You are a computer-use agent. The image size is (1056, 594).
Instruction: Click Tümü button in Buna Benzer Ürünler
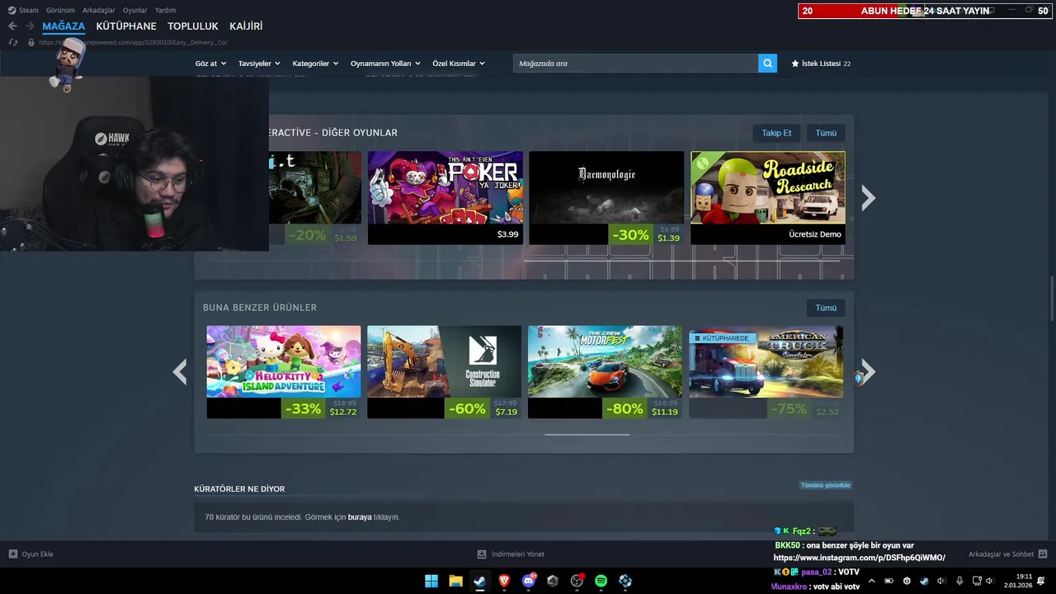pyautogui.click(x=826, y=308)
